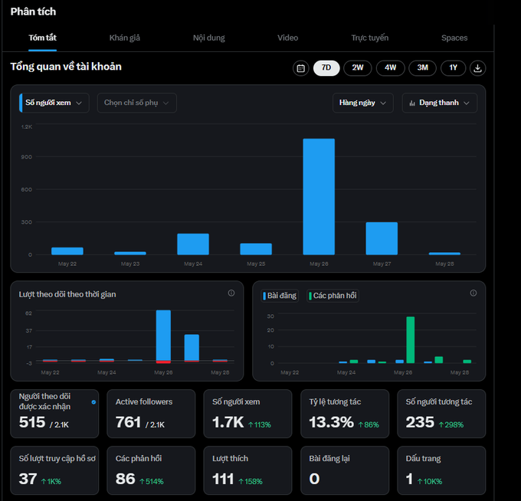Open the Active followers 761 card
Image resolution: width=521 pixels, height=501 pixels.
pos(151,414)
